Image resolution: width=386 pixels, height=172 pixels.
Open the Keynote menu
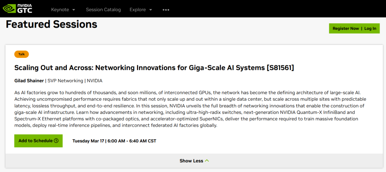point(59,10)
